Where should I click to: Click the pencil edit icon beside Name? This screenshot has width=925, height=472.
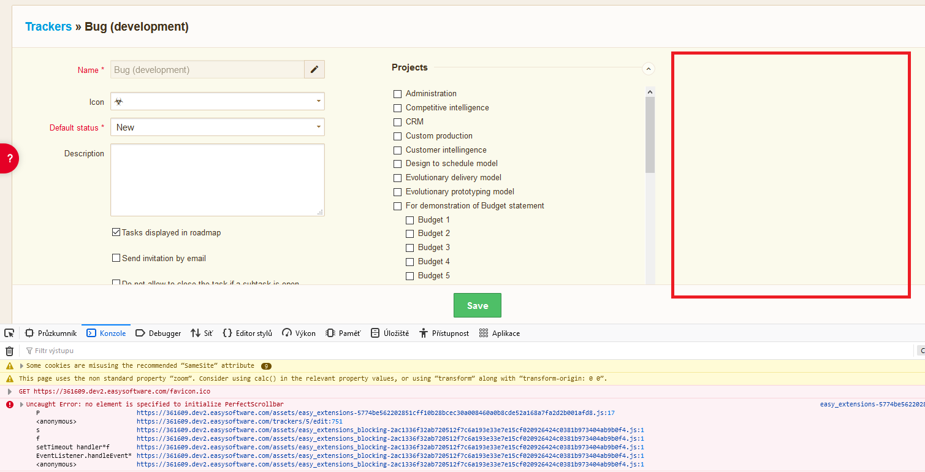coord(314,70)
